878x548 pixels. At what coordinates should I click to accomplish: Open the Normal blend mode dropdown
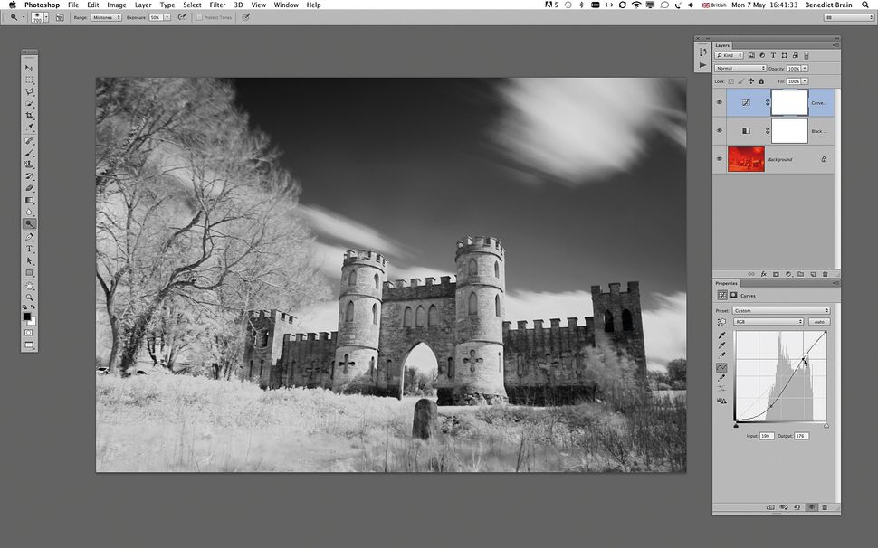pyautogui.click(x=740, y=68)
